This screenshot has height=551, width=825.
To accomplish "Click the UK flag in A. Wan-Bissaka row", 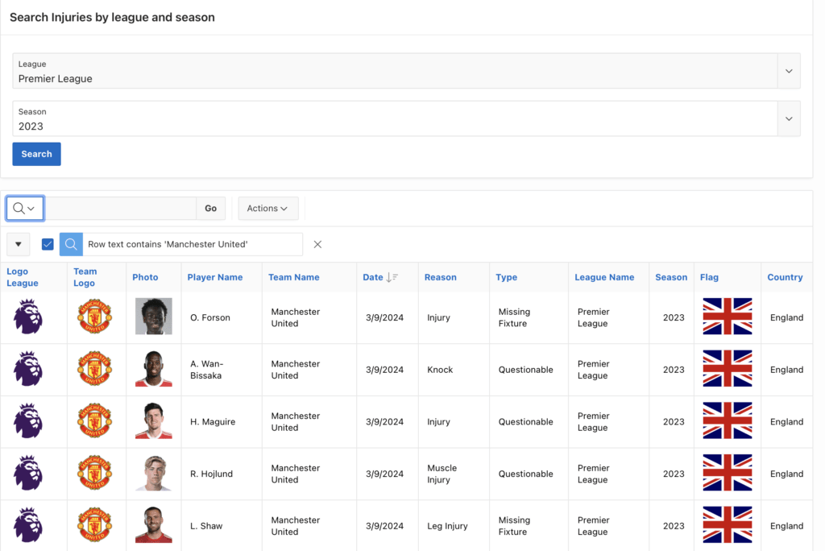I will point(727,369).
